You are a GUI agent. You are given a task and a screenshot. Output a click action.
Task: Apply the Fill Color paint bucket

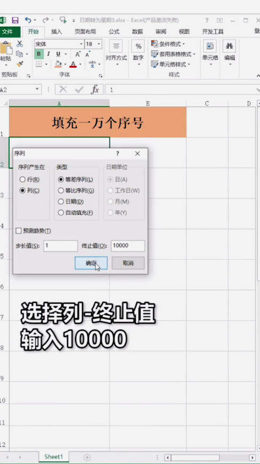(58, 64)
